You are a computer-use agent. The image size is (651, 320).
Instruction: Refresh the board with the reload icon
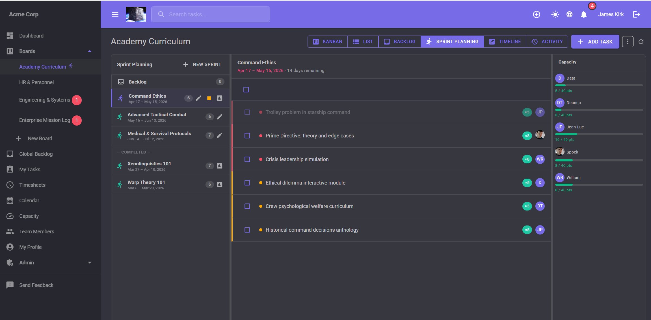pos(641,42)
